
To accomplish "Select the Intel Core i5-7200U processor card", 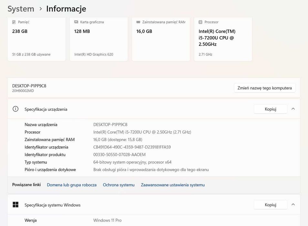I will click(223, 39).
